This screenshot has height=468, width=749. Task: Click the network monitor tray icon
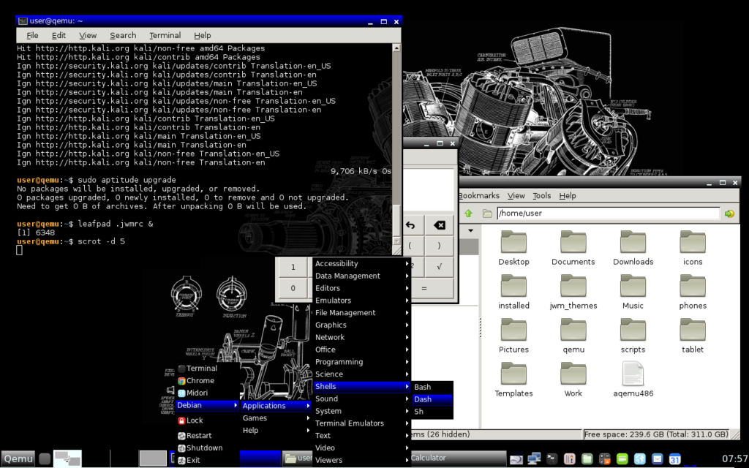click(x=535, y=458)
